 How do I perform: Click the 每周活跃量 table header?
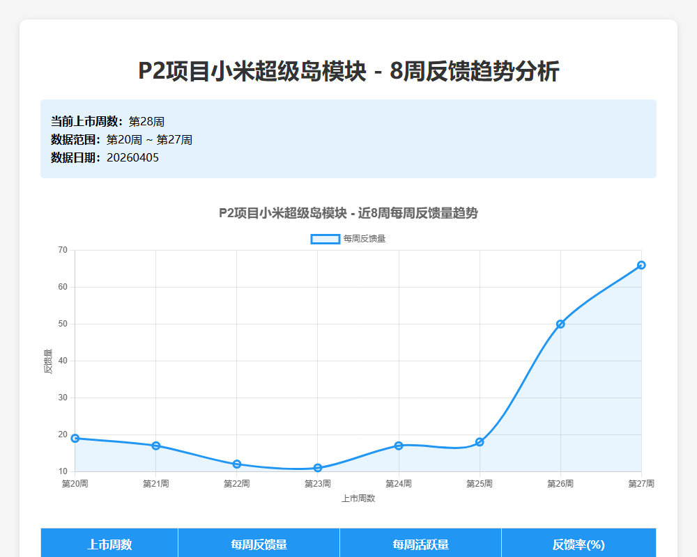click(x=420, y=544)
